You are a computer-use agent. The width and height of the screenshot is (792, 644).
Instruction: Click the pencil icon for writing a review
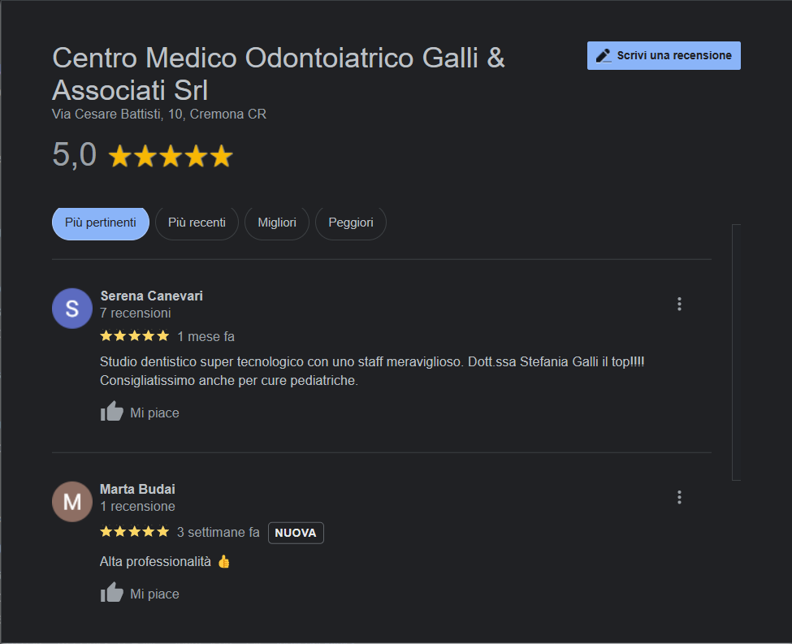click(x=604, y=55)
